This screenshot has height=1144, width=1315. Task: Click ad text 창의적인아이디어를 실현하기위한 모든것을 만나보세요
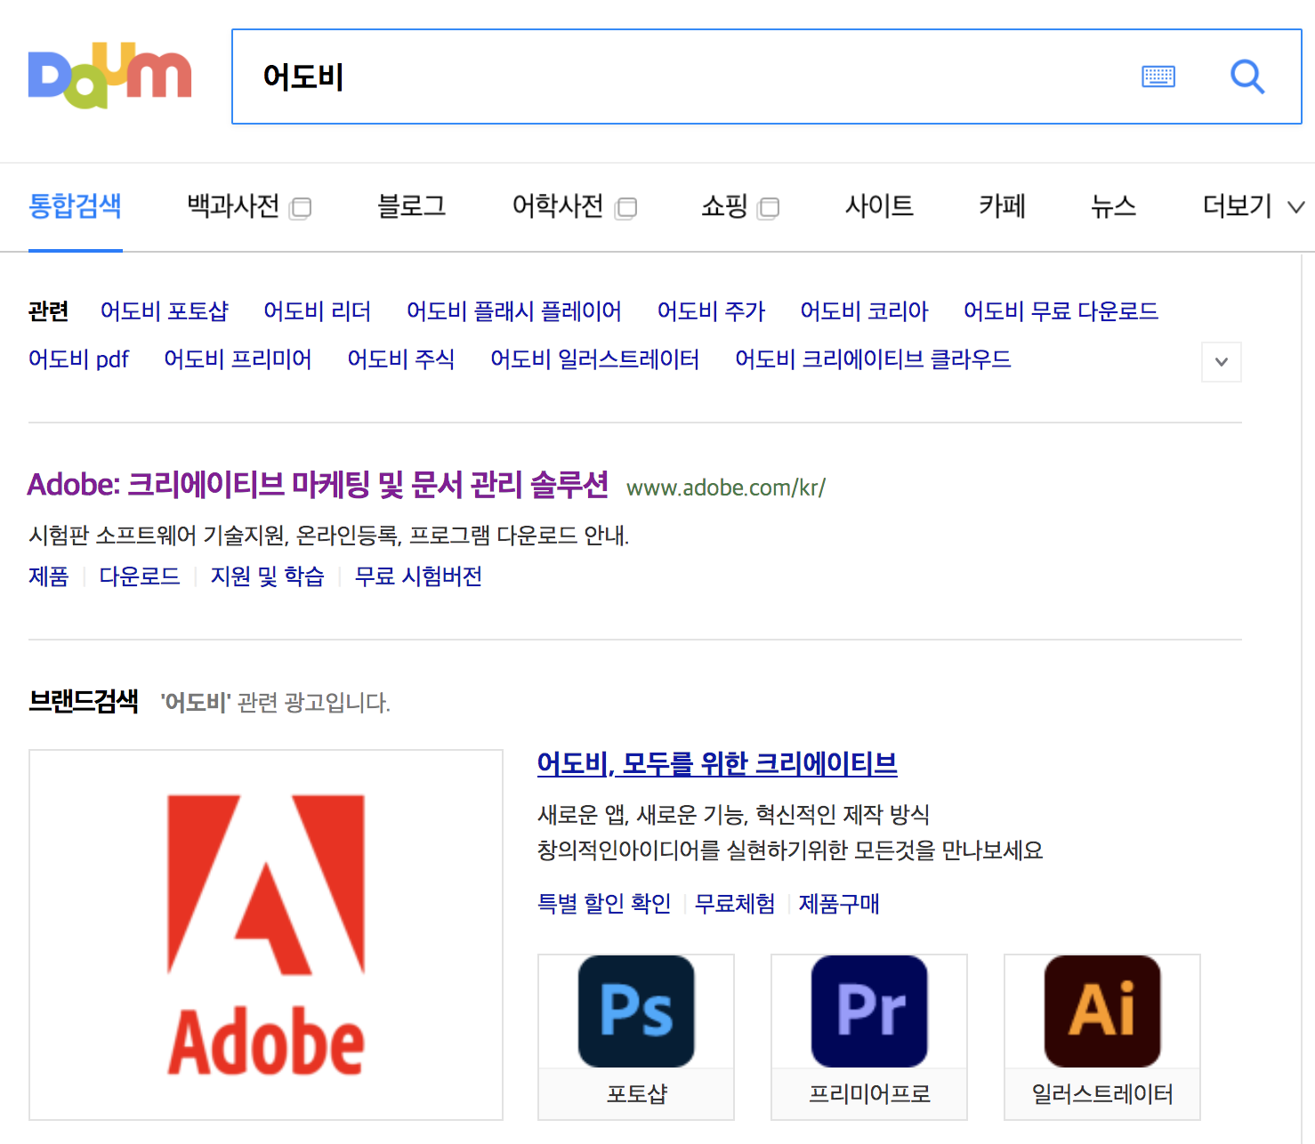(790, 850)
